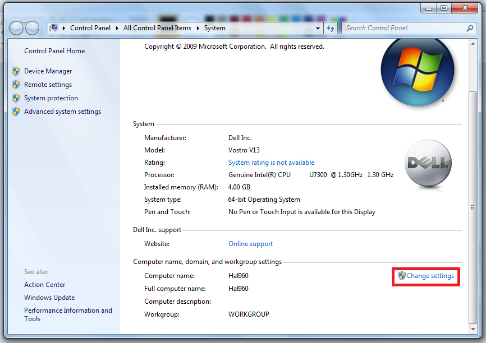The image size is (486, 343).
Task: Click the 64-bit Operating System text
Action: (264, 200)
